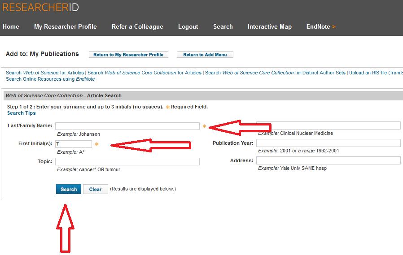Click the field above the Clinical Nuclear Medicine example

click(x=329, y=125)
